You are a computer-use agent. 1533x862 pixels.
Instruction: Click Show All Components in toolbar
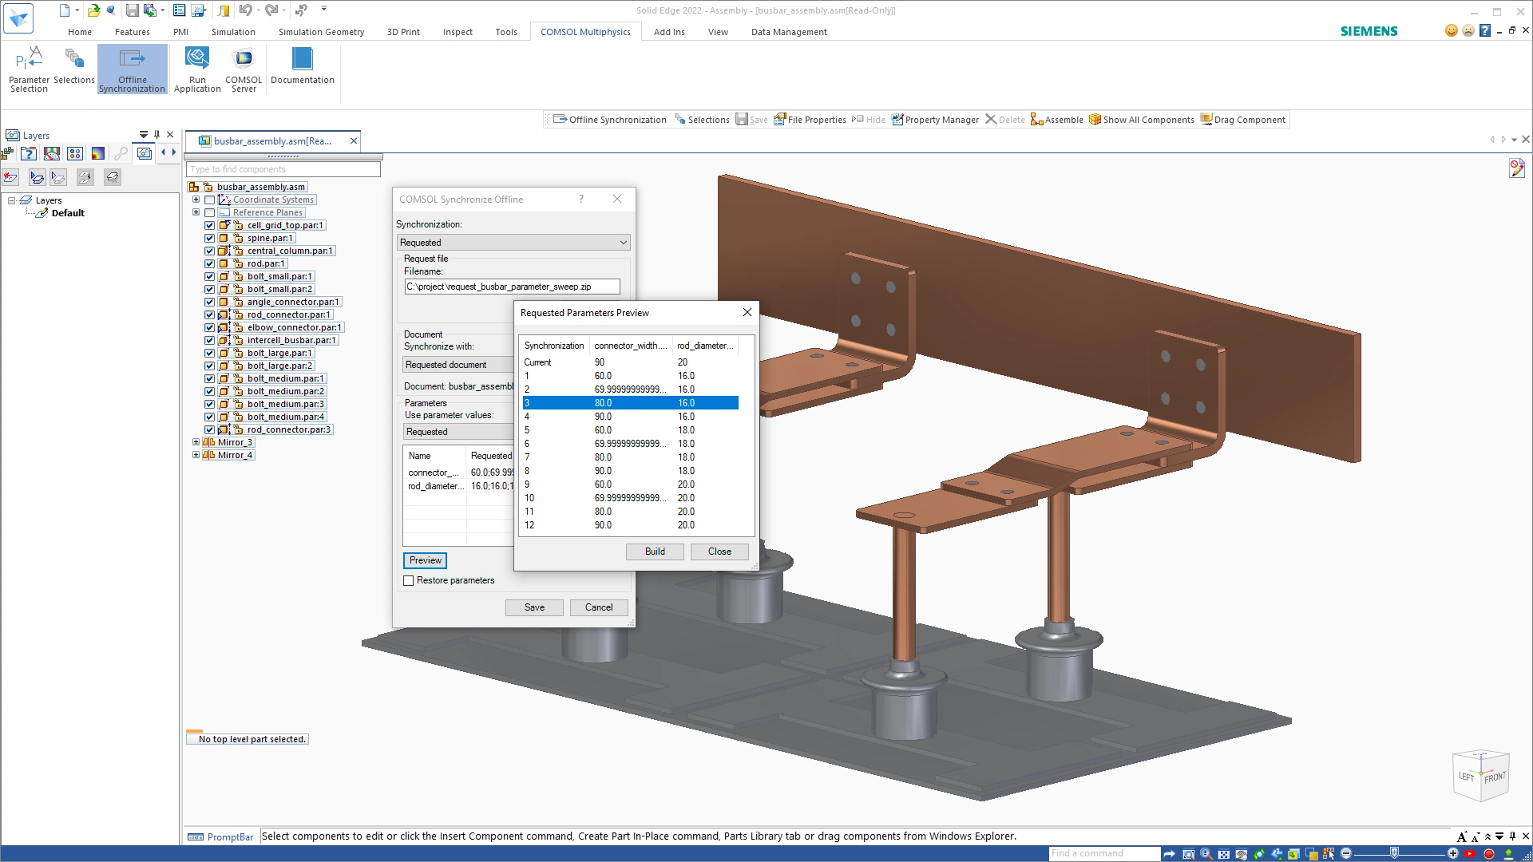pos(1142,120)
